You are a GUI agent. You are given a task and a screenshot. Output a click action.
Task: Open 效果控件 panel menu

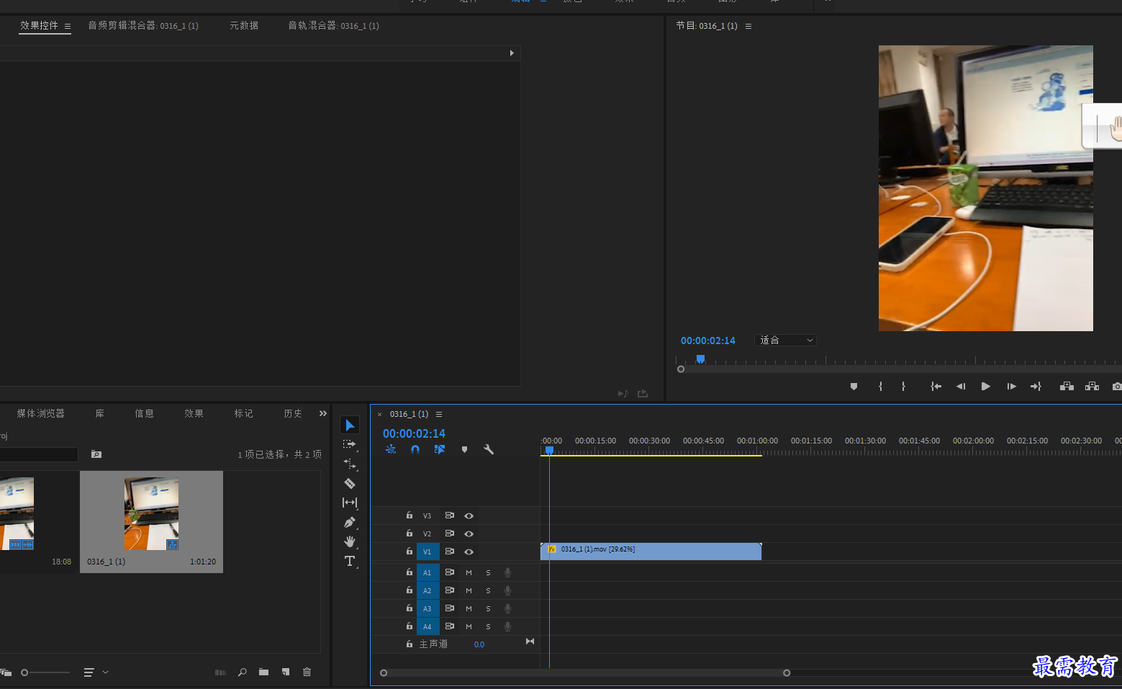68,26
